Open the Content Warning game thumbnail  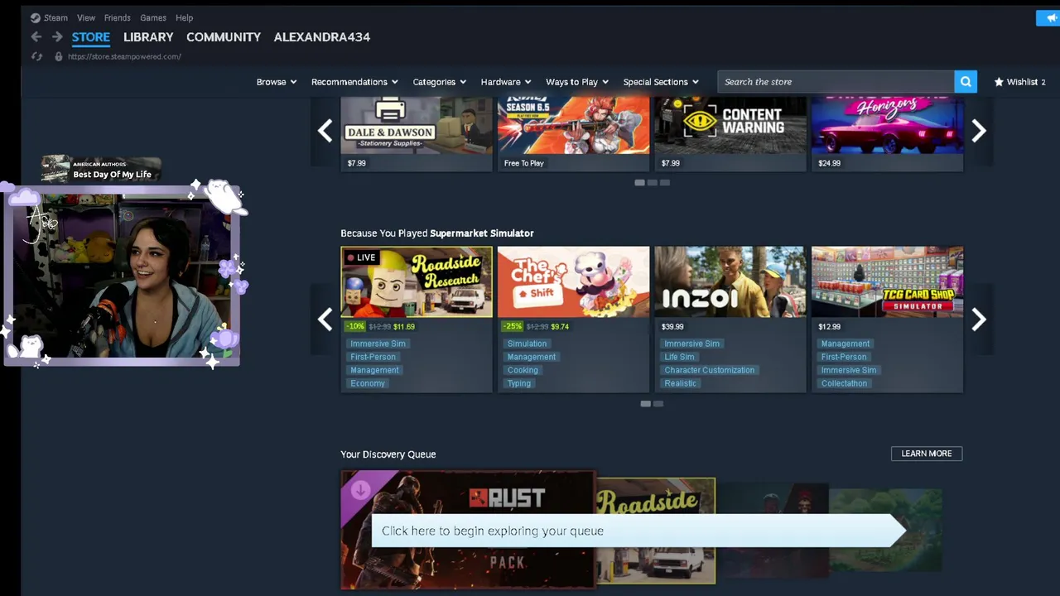[x=730, y=125]
